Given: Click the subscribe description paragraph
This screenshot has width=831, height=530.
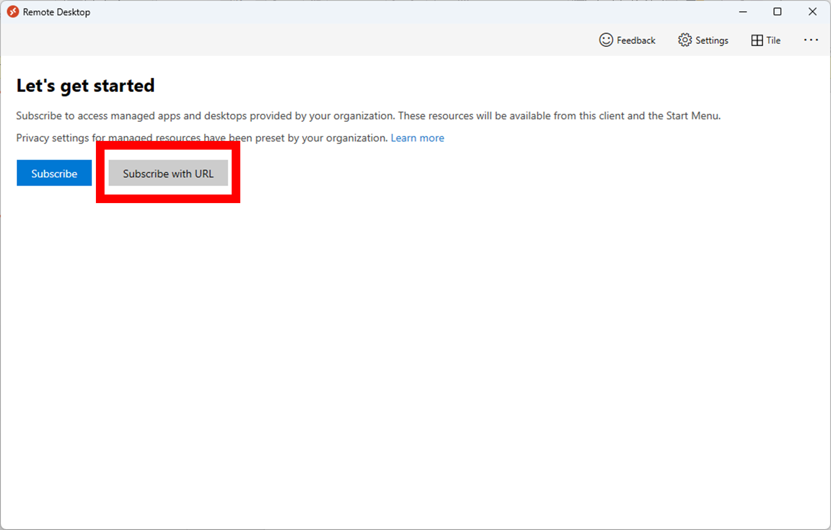Looking at the screenshot, I should click(x=368, y=116).
